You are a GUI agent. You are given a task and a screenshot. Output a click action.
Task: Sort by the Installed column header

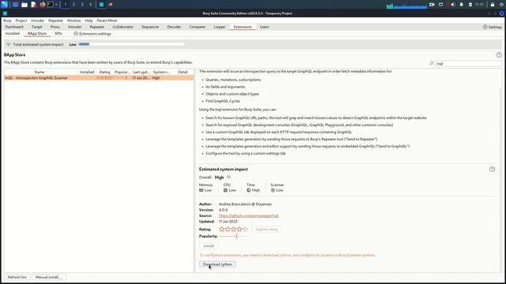point(87,72)
